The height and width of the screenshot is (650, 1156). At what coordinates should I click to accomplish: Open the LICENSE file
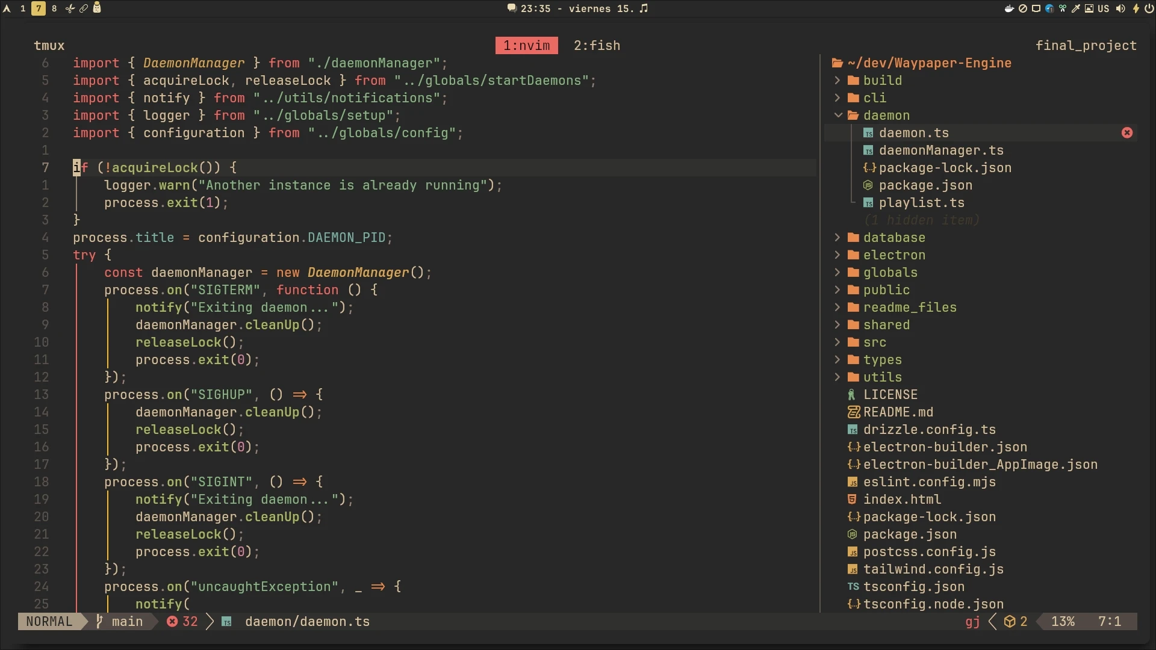point(890,395)
